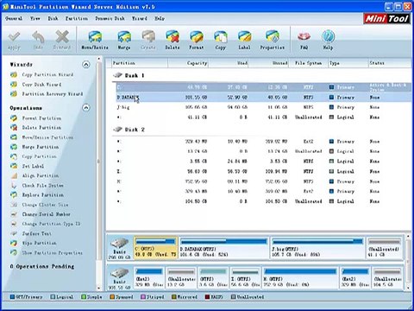Launch the Copy Disk Wizard

coord(36,85)
